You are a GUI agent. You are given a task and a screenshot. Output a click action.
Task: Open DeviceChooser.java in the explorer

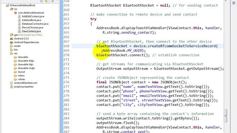point(33,27)
